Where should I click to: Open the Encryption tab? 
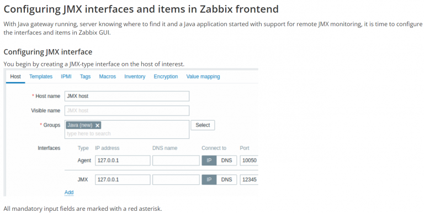pos(166,77)
